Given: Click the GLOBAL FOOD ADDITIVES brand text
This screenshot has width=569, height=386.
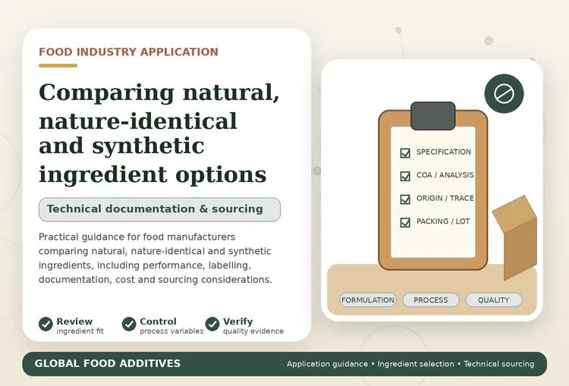Looking at the screenshot, I should [x=108, y=363].
